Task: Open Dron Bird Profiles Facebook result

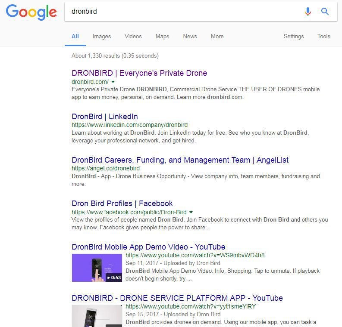Action: (122, 204)
